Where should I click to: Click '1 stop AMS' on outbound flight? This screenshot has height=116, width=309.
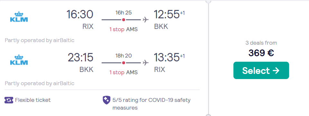(123, 29)
